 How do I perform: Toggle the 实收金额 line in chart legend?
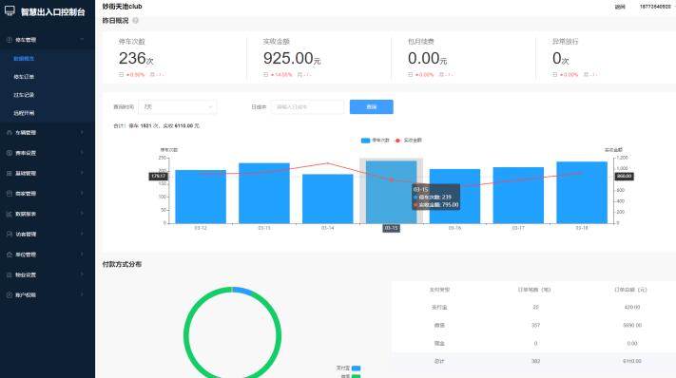[x=408, y=141]
